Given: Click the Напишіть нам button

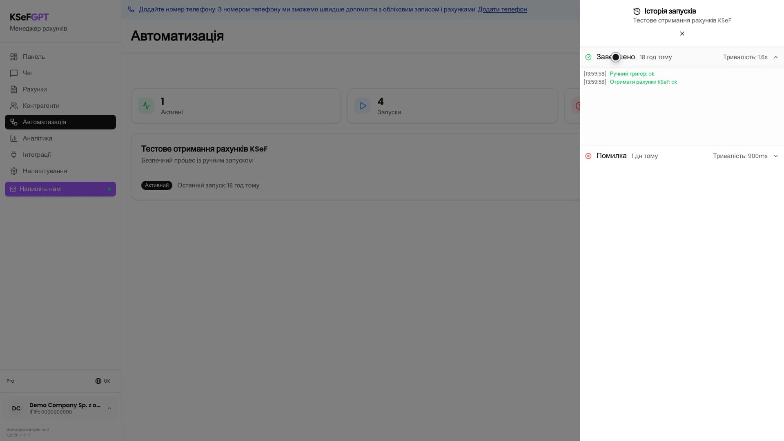Looking at the screenshot, I should coord(60,189).
